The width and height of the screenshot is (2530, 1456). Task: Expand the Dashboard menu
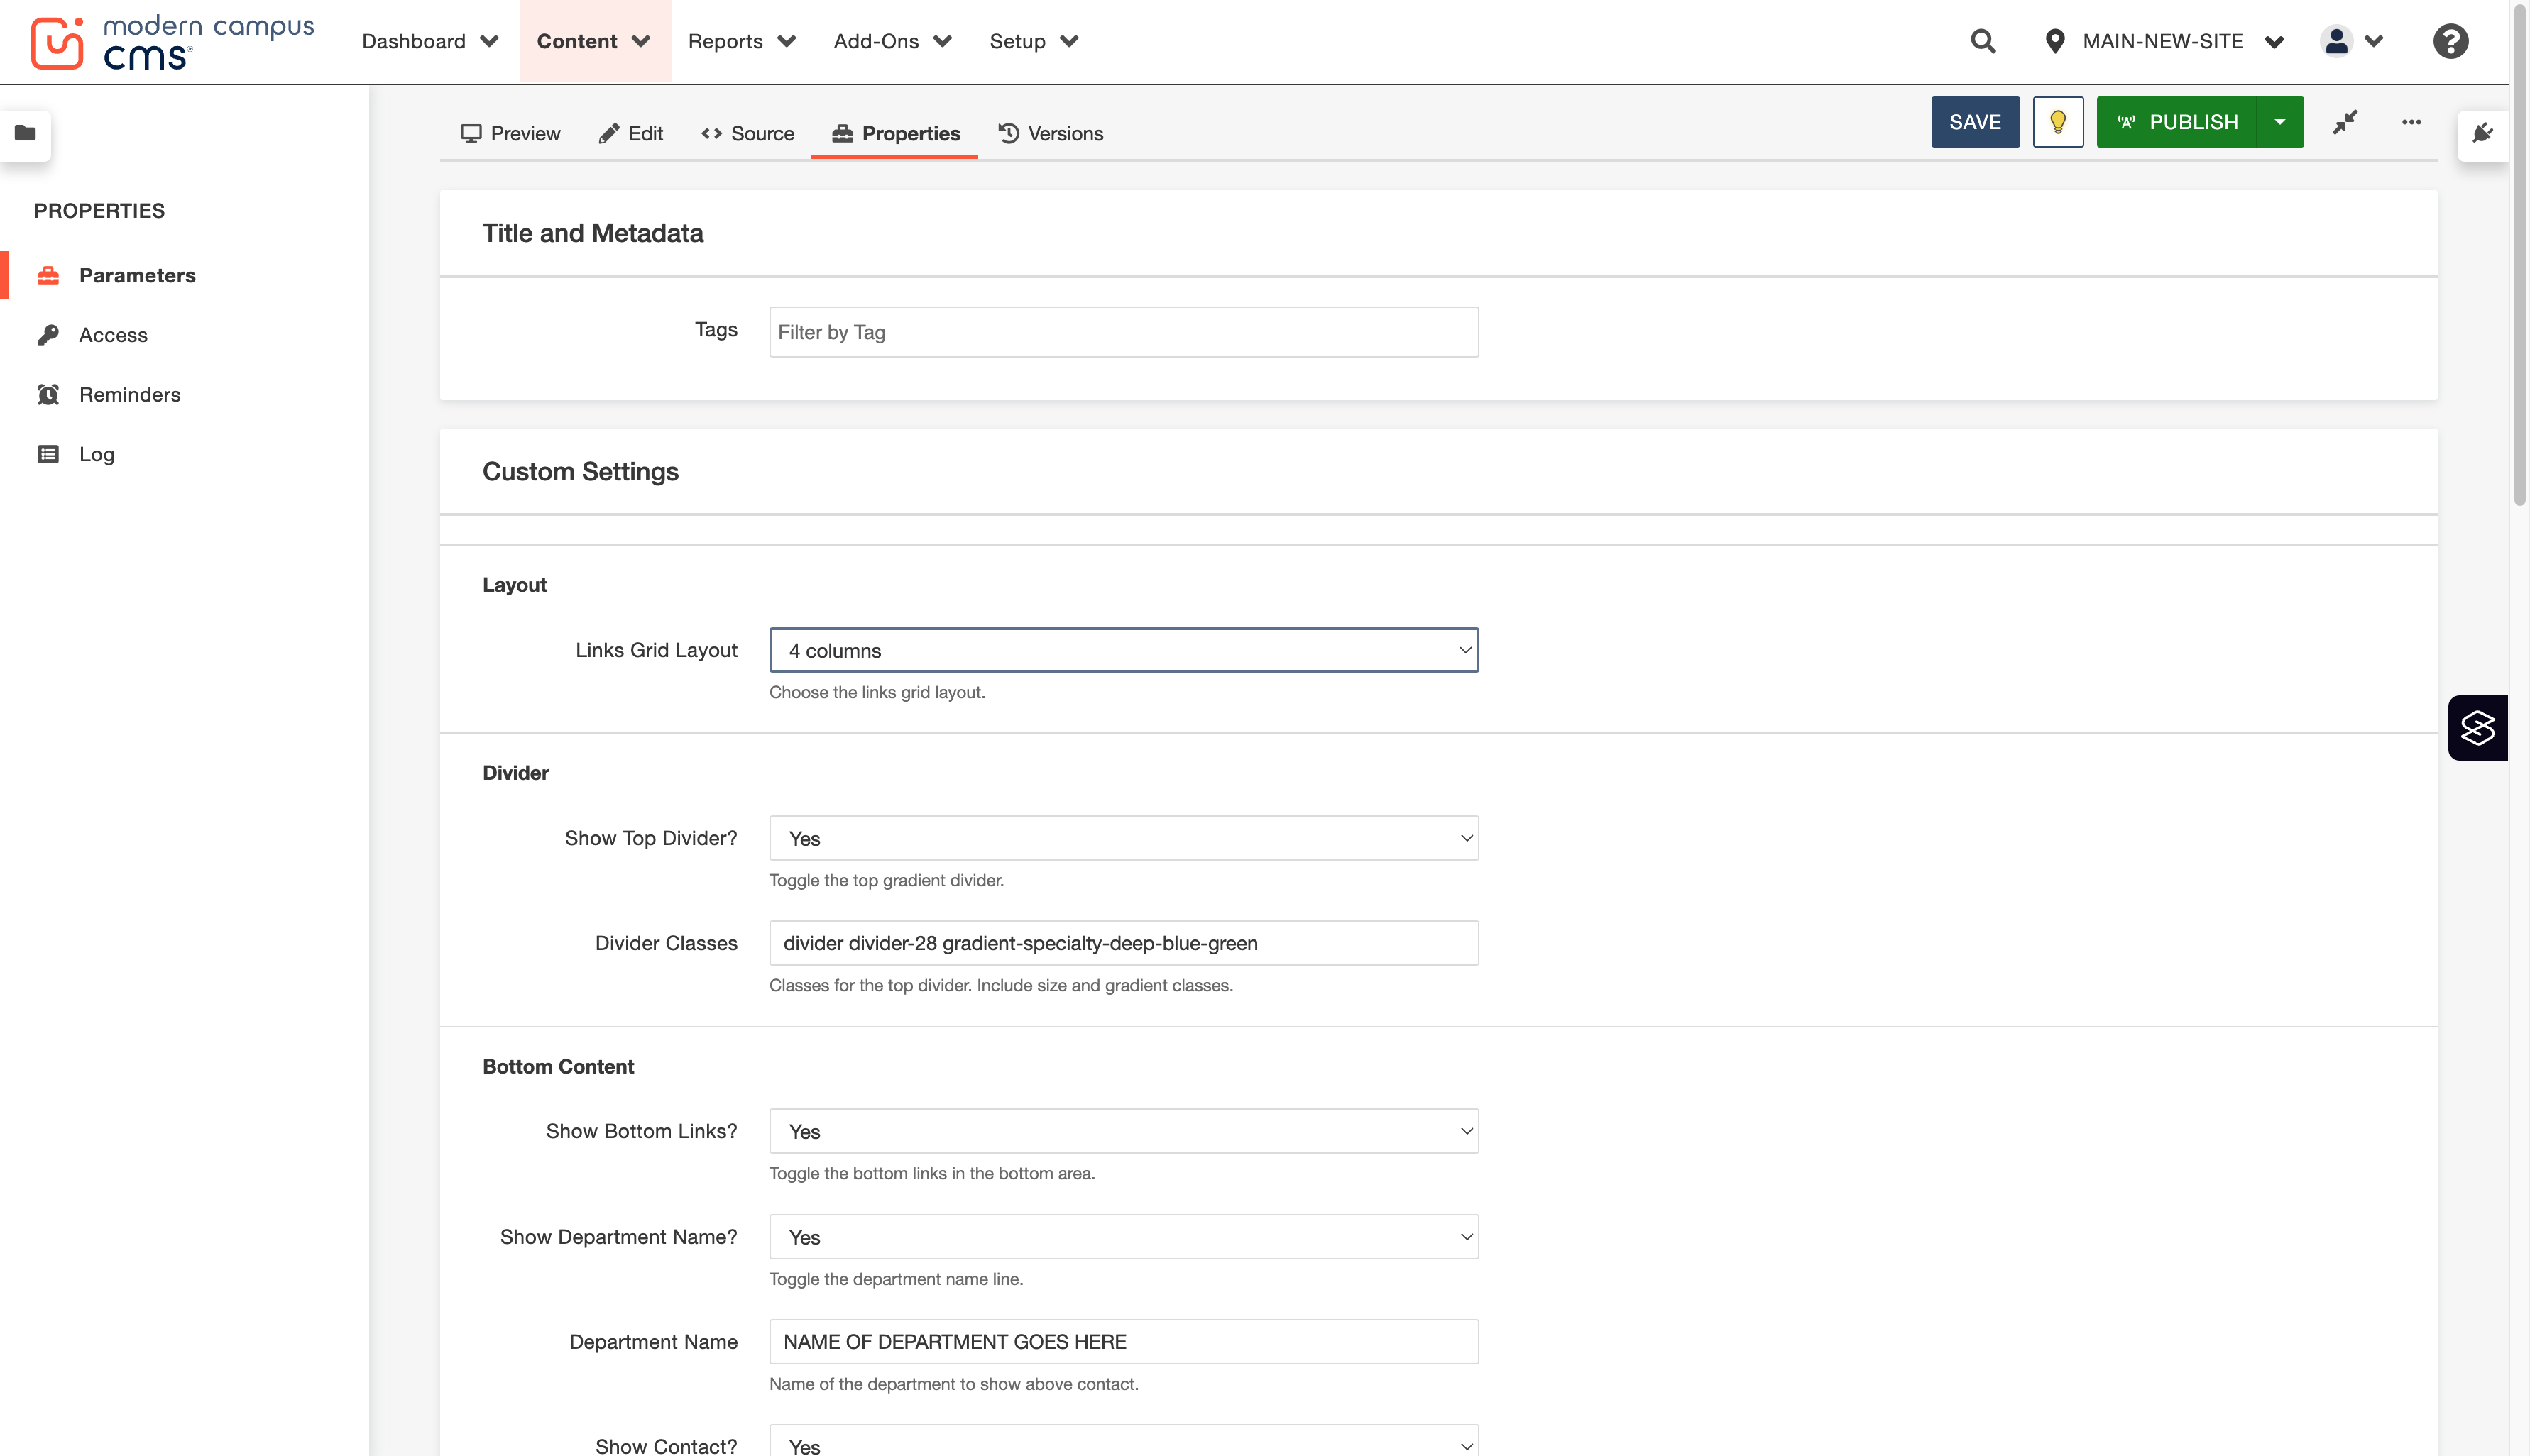[430, 41]
